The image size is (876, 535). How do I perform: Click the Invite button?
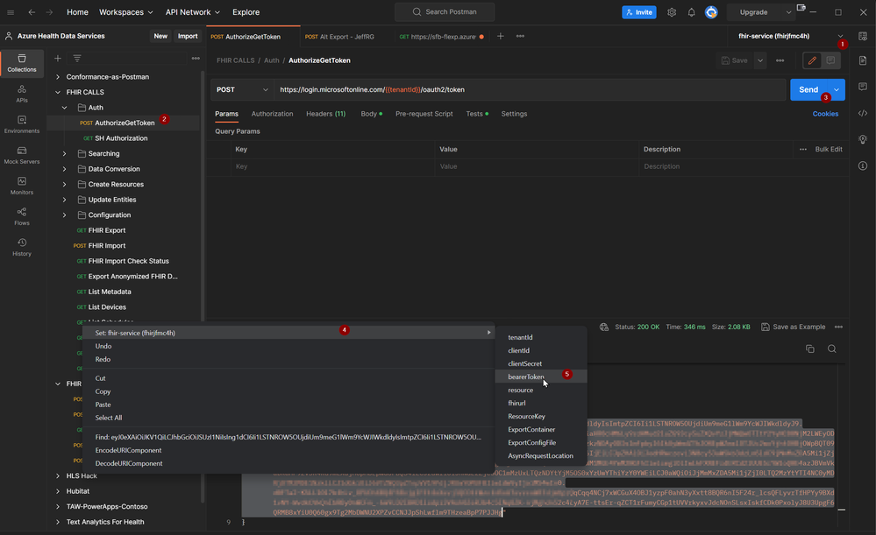coord(639,11)
